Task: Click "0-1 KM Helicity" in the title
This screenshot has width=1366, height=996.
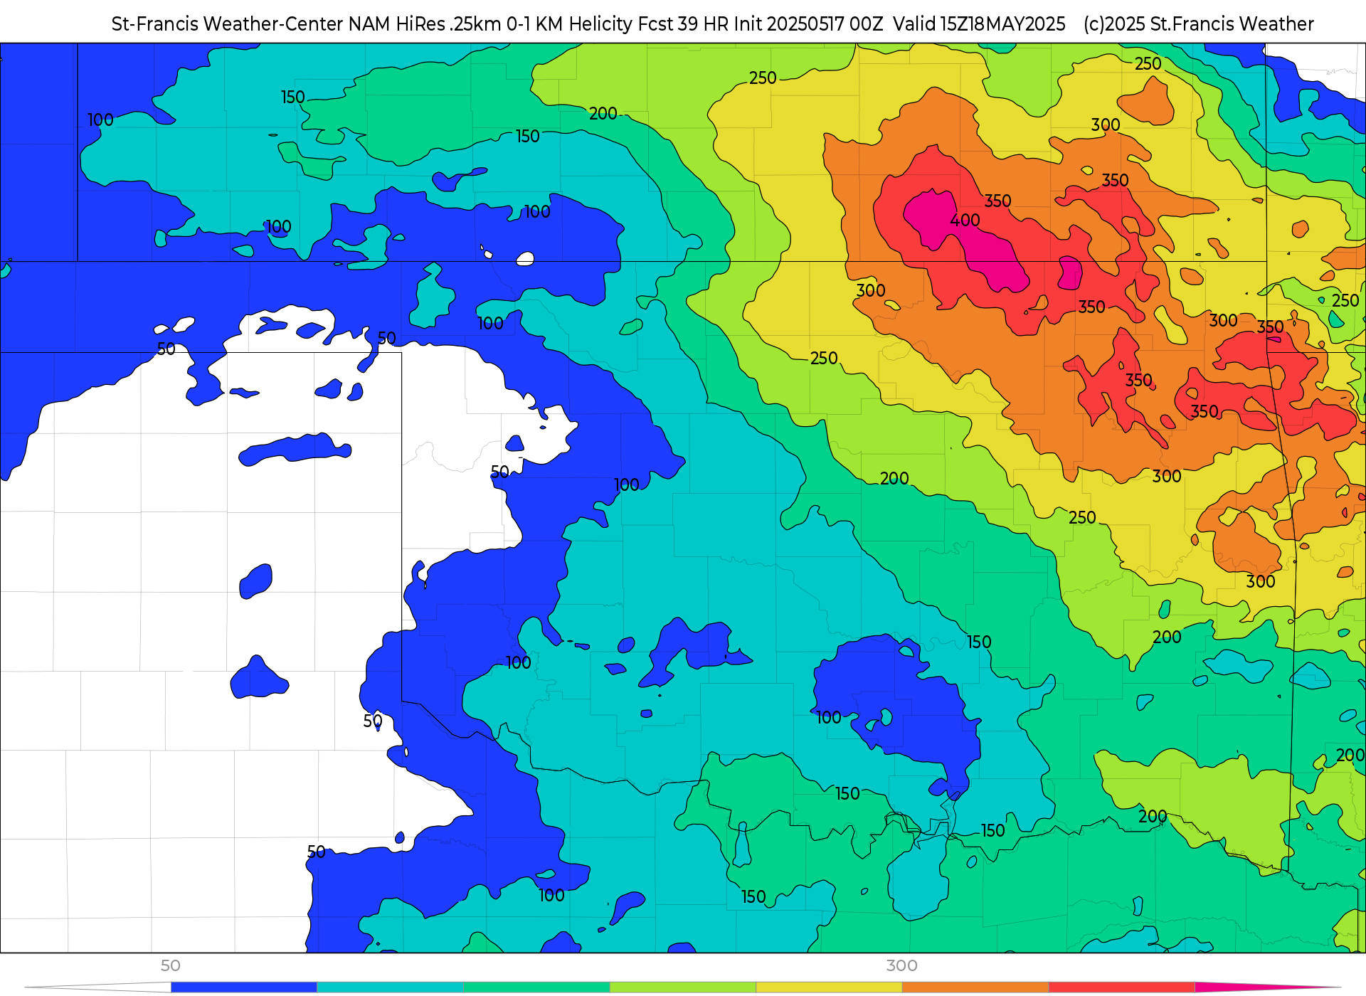Action: click(x=569, y=24)
